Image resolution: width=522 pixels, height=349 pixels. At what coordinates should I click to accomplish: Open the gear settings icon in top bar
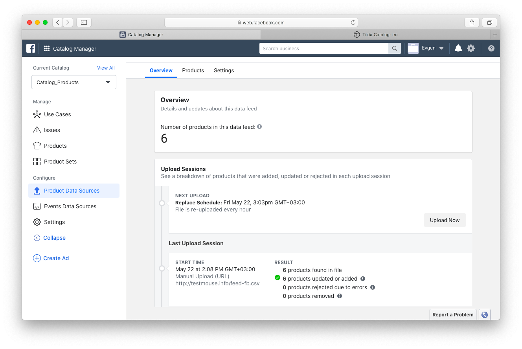pyautogui.click(x=471, y=48)
